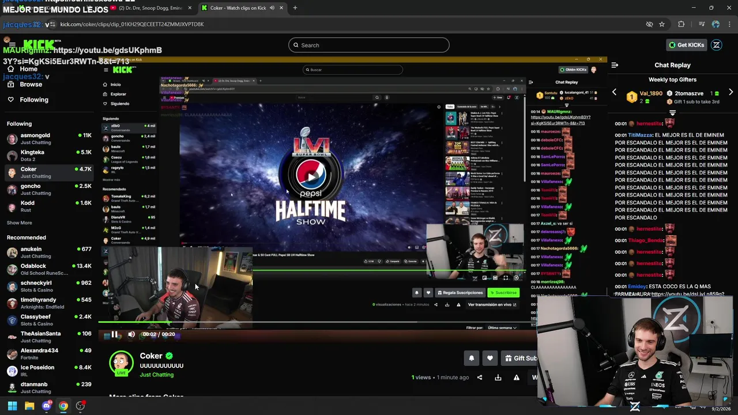Open the user profile avatar in Kick header
The height and width of the screenshot is (415, 738).
717,45
